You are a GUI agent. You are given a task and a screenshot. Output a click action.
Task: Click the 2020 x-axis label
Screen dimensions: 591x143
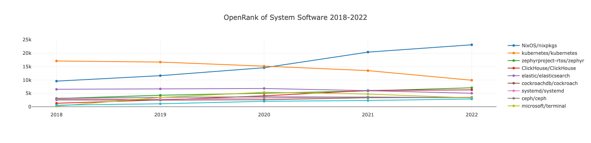click(x=264, y=115)
